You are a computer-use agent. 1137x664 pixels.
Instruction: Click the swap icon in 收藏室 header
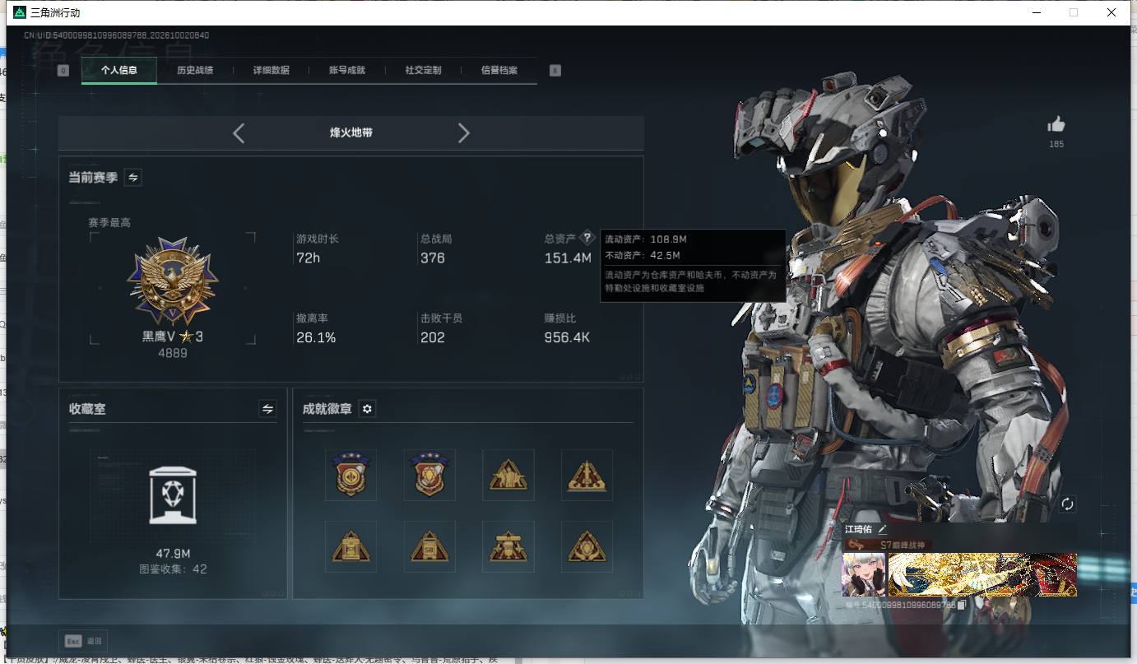click(x=267, y=408)
